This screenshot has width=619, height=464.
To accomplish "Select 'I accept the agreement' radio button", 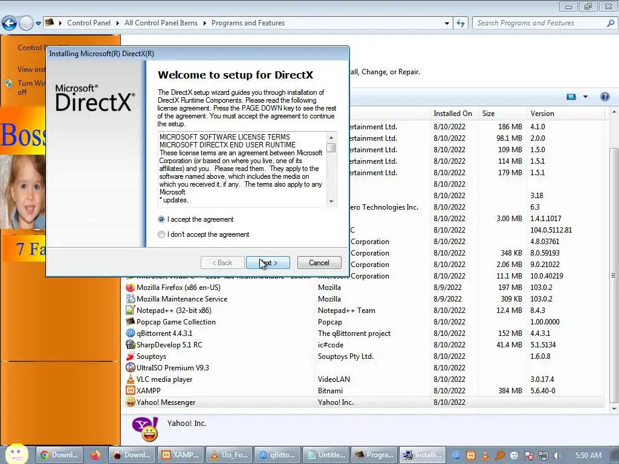I will tap(161, 219).
